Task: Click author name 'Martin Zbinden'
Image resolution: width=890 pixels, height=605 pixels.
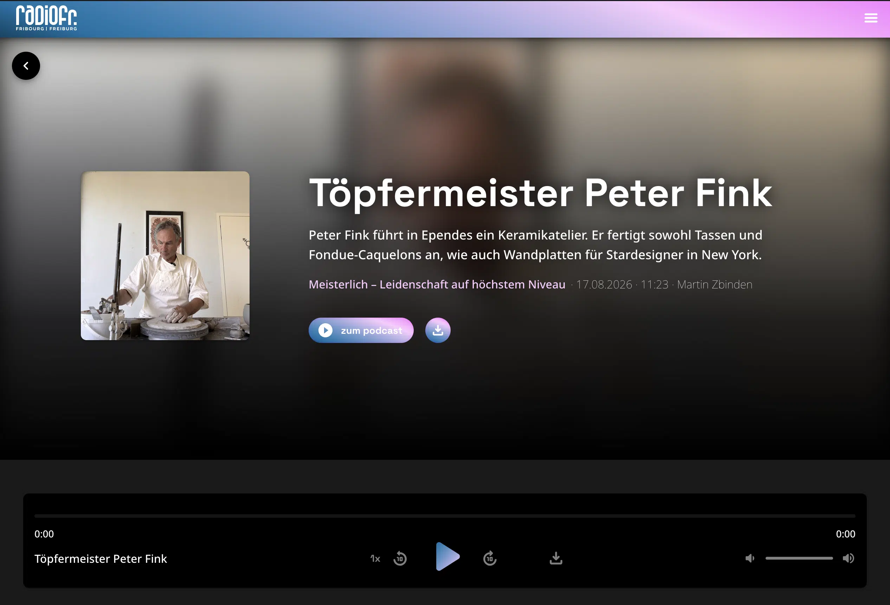Action: tap(715, 285)
